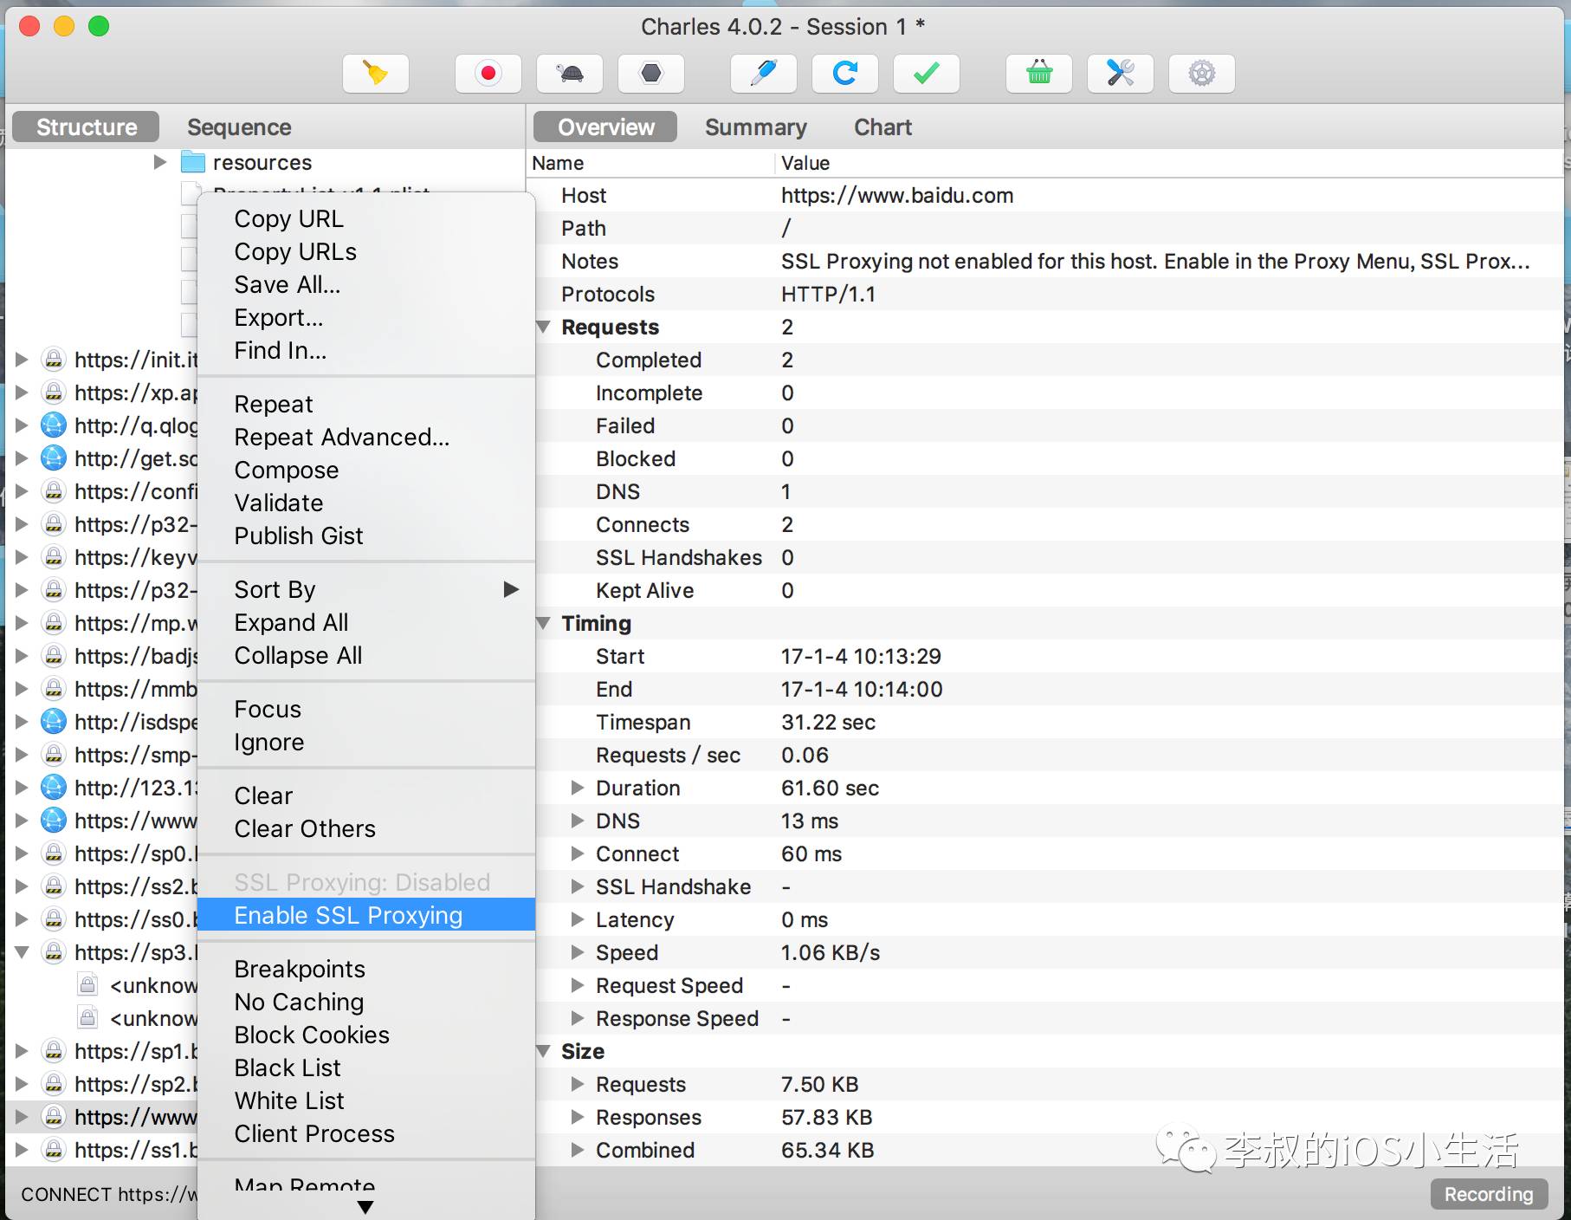Choose White List menu entry
The image size is (1571, 1220).
366,1101
